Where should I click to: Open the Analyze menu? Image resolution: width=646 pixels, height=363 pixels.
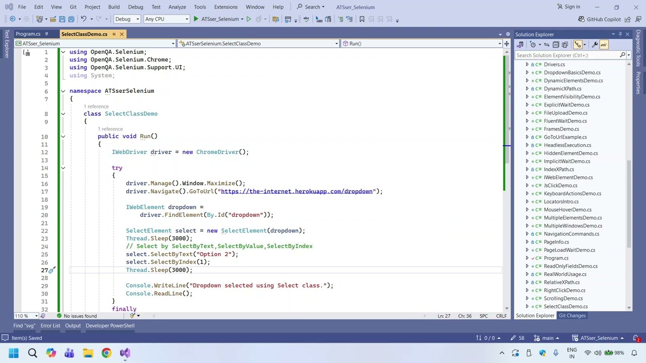point(177,7)
